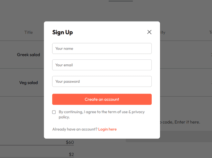Focus the Your email field

click(x=102, y=65)
